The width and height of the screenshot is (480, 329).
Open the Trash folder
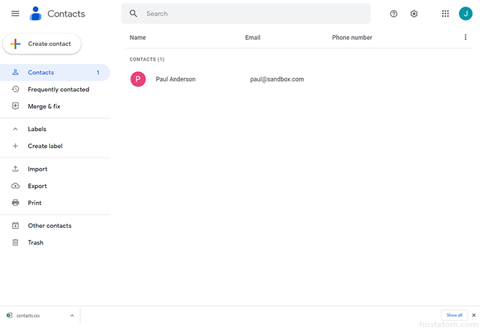[35, 242]
